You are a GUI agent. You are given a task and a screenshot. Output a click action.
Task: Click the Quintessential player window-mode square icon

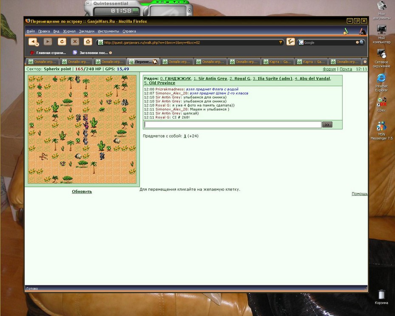pyautogui.click(x=163, y=2)
